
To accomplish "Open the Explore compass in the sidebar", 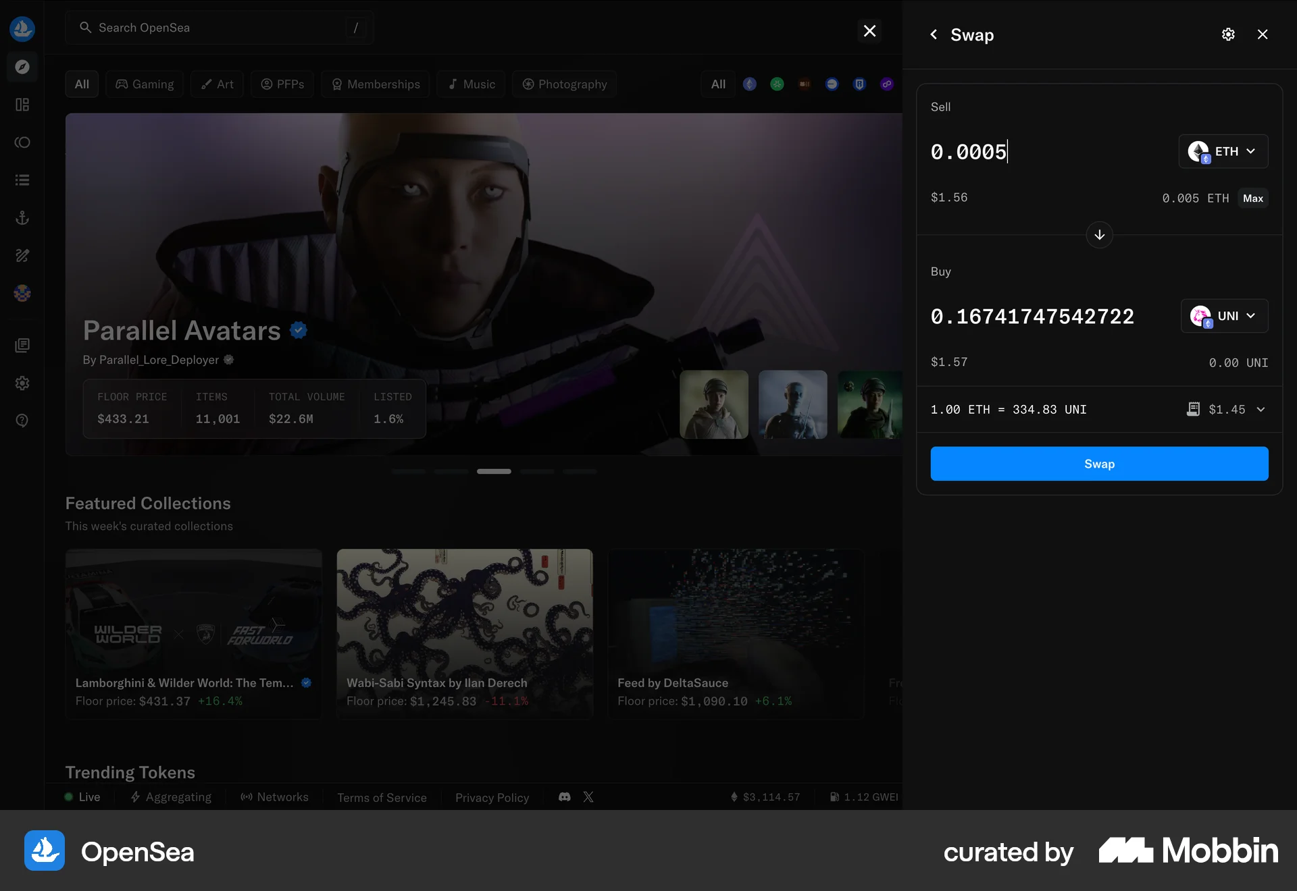I will [22, 66].
